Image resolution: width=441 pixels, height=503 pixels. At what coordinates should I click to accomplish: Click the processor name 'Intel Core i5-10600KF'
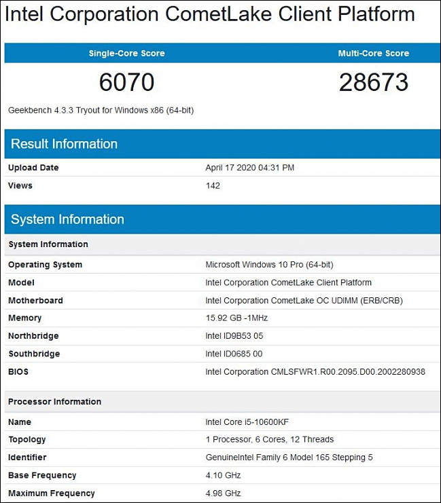click(x=247, y=422)
